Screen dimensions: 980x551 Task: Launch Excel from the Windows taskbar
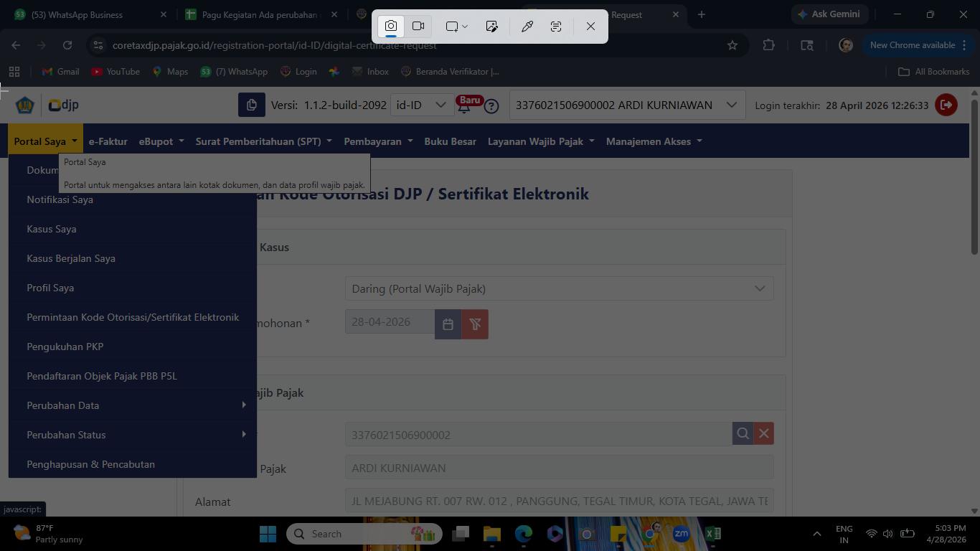[x=712, y=534]
